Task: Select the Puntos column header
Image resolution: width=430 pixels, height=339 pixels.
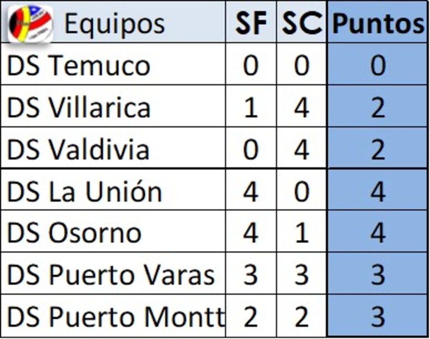Action: (x=378, y=22)
